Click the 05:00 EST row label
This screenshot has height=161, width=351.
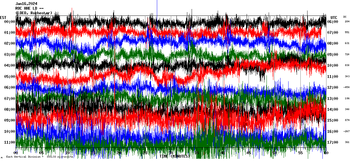point(9,76)
